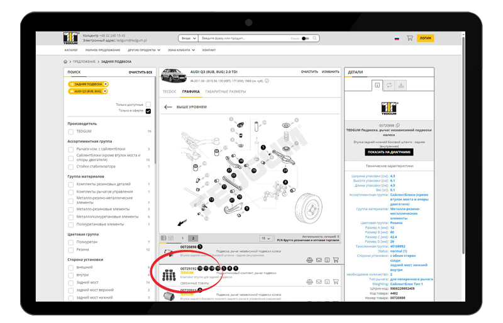Check Задний мост installation side filter
Viewport: 503px width, 323px height.
pyautogui.click(x=71, y=283)
